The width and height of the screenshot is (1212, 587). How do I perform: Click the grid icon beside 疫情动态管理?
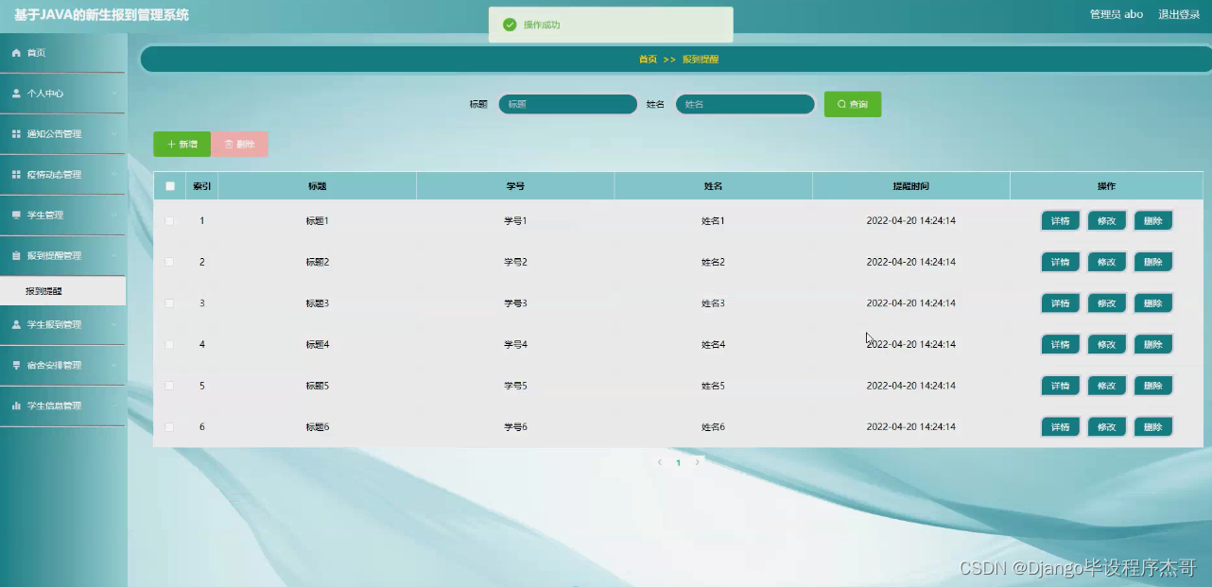click(x=16, y=175)
